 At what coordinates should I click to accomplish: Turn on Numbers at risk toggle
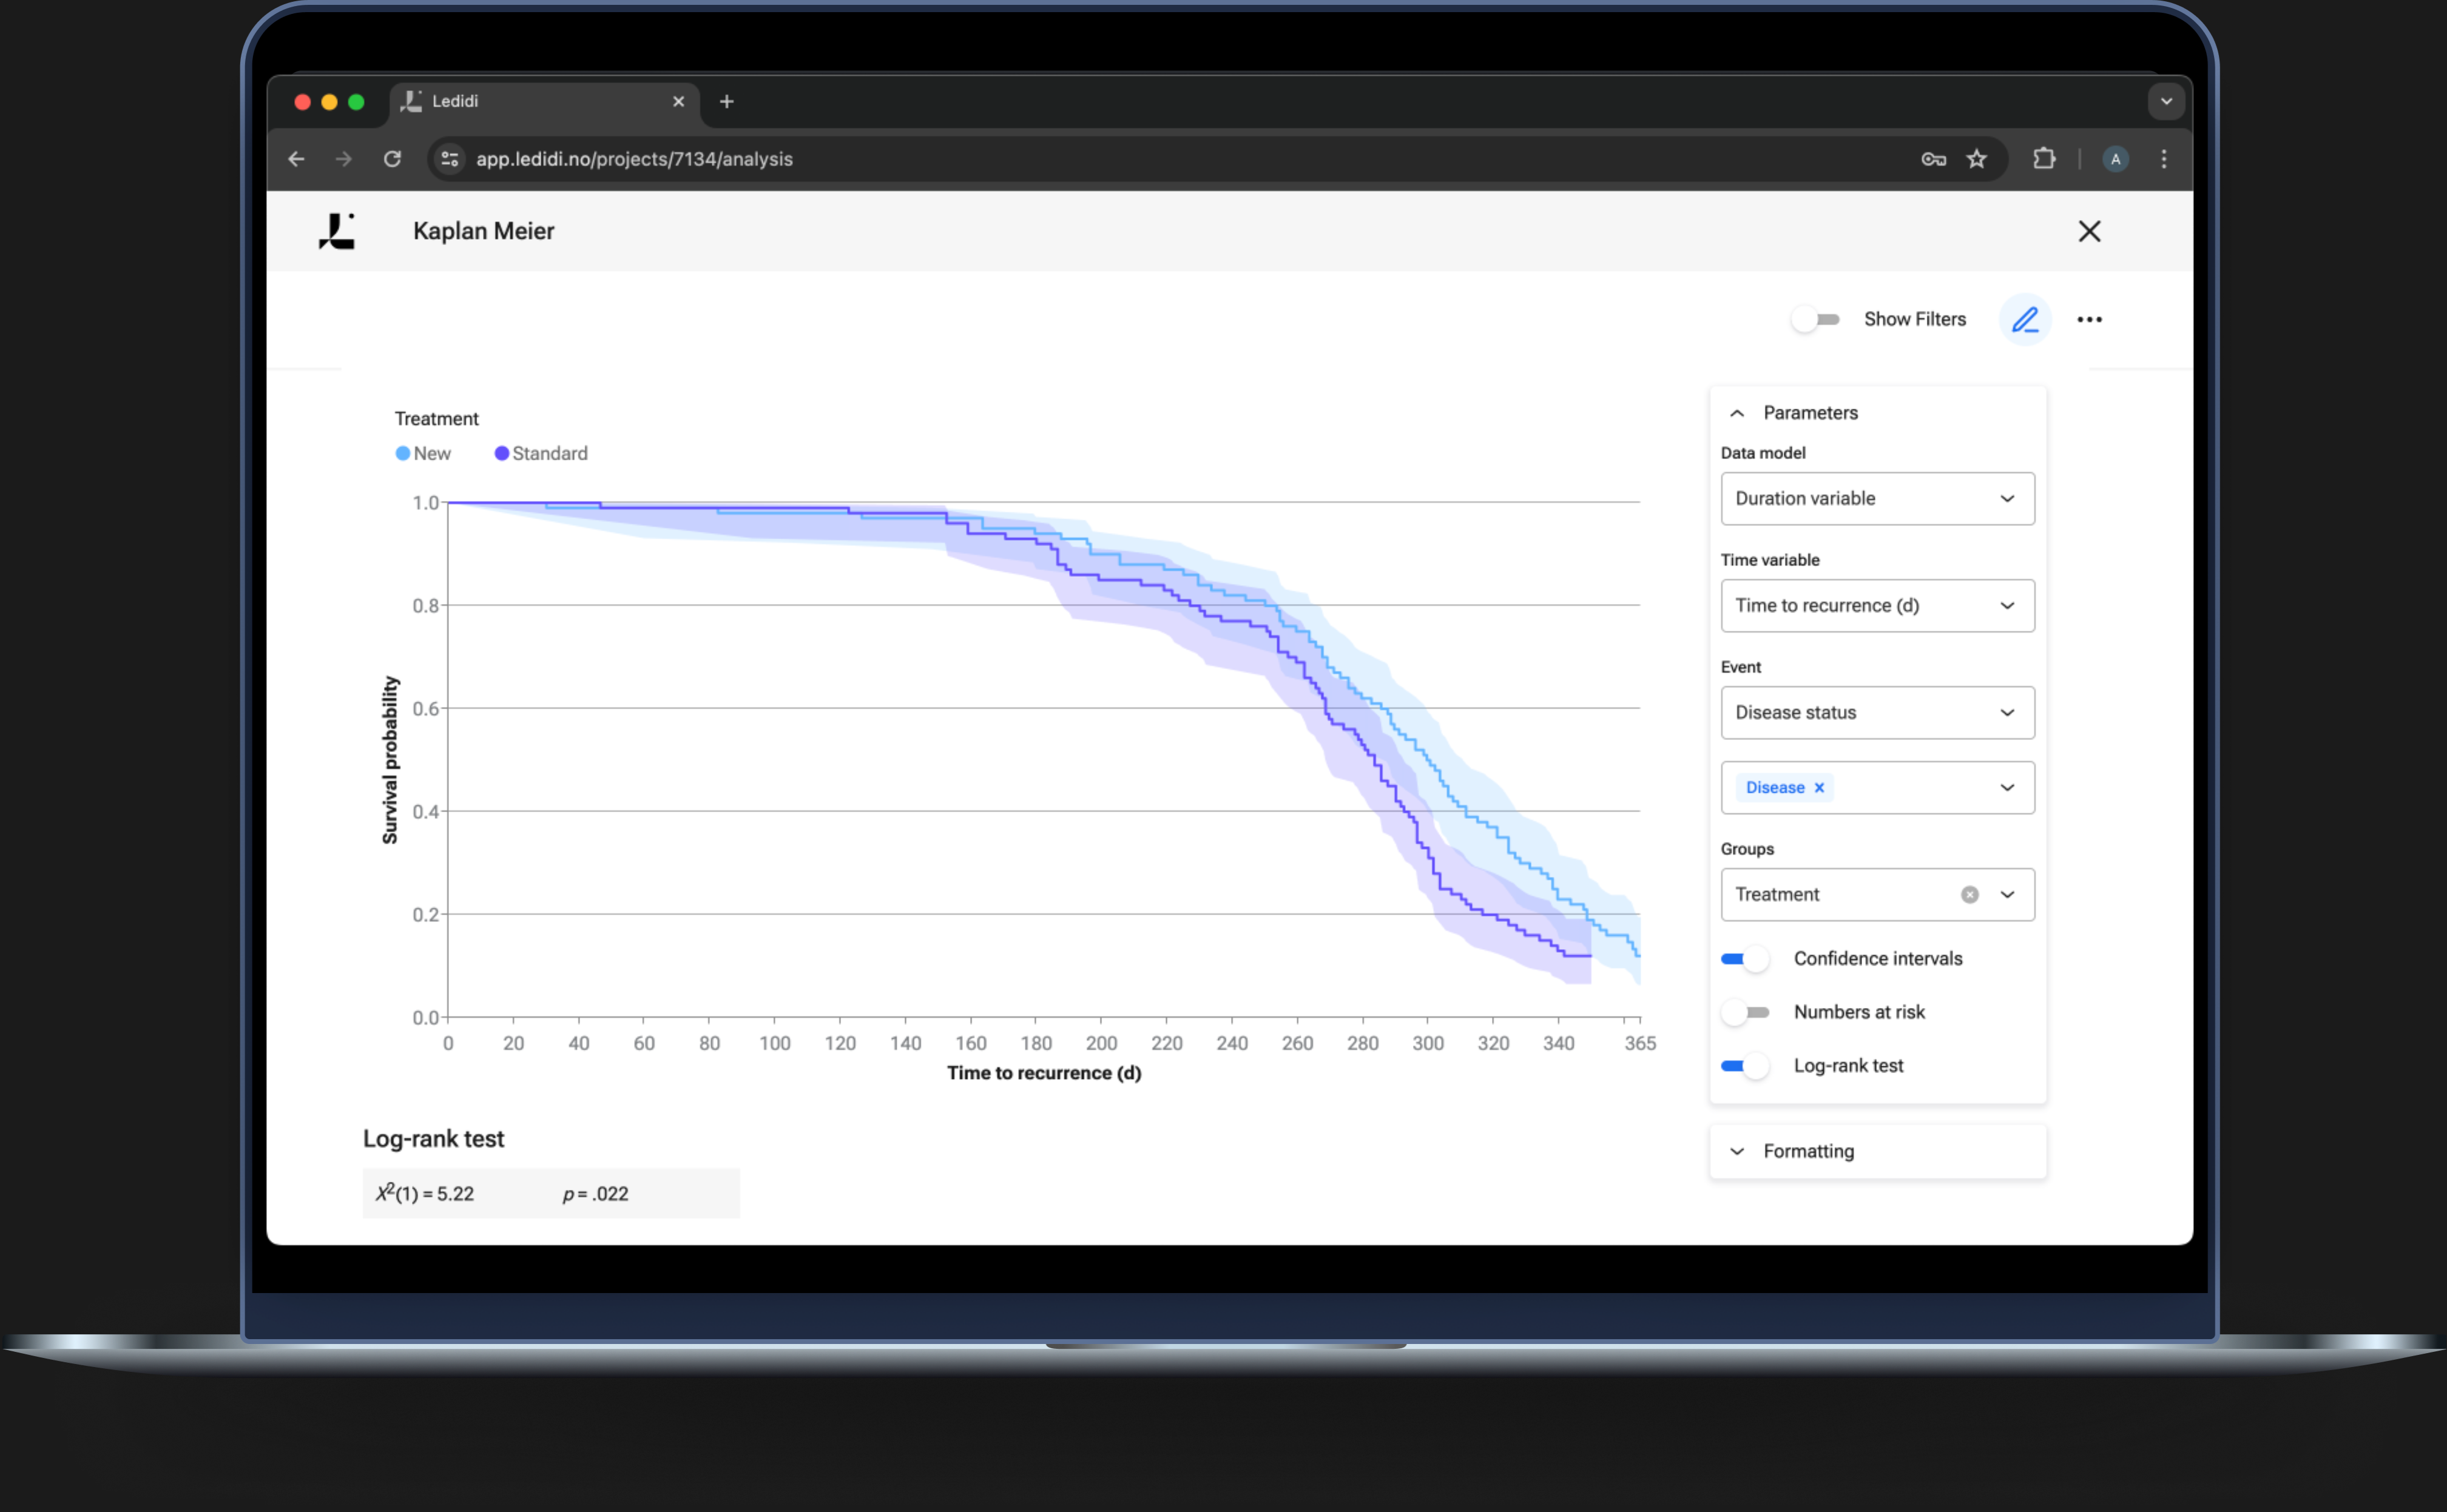[x=1745, y=1012]
